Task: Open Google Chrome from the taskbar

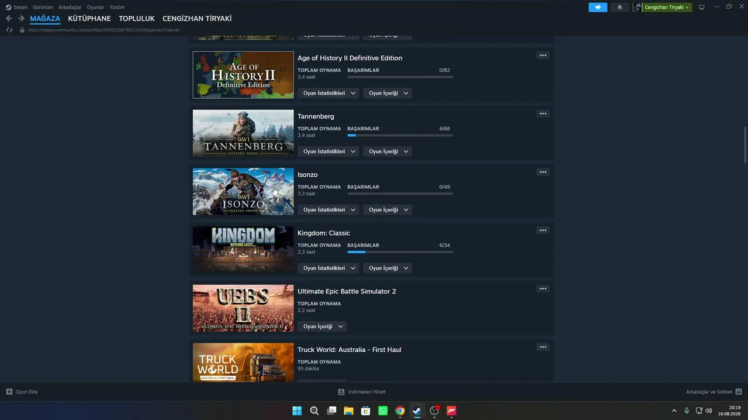Action: point(400,411)
